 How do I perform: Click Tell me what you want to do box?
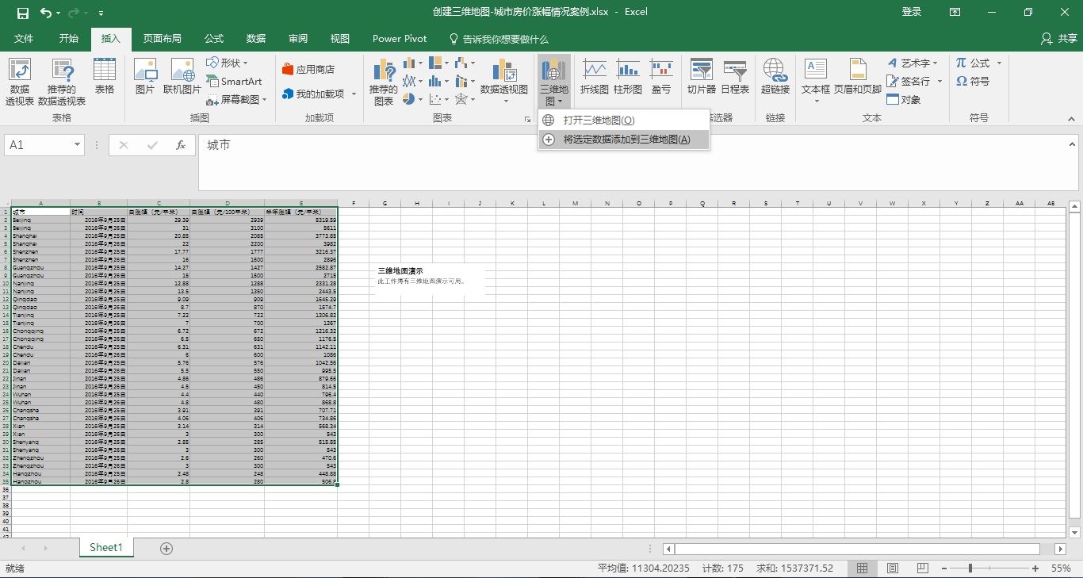pos(499,38)
